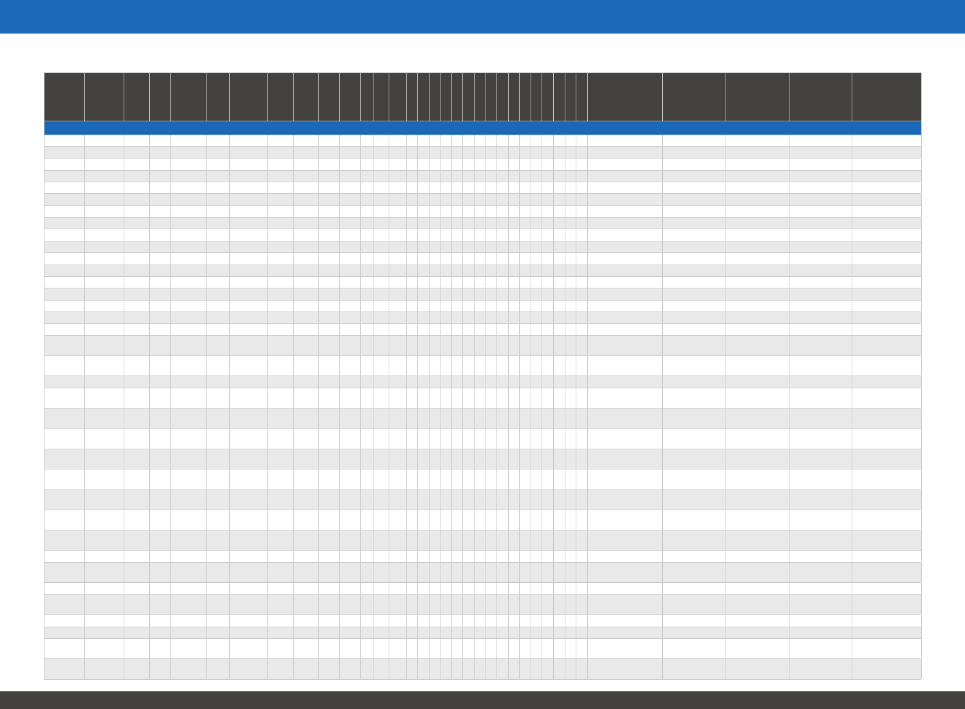Select the leftmost dark column header cell

(64, 97)
